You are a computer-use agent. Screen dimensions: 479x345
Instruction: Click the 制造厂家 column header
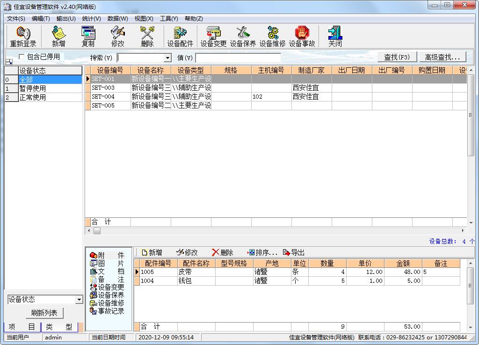point(312,70)
